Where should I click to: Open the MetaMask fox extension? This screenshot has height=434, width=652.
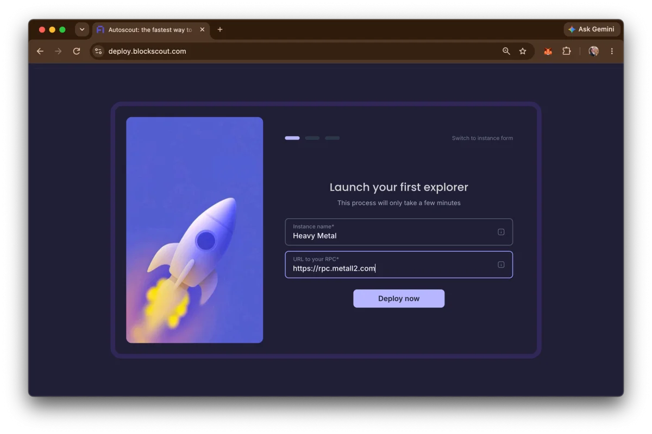(x=548, y=51)
